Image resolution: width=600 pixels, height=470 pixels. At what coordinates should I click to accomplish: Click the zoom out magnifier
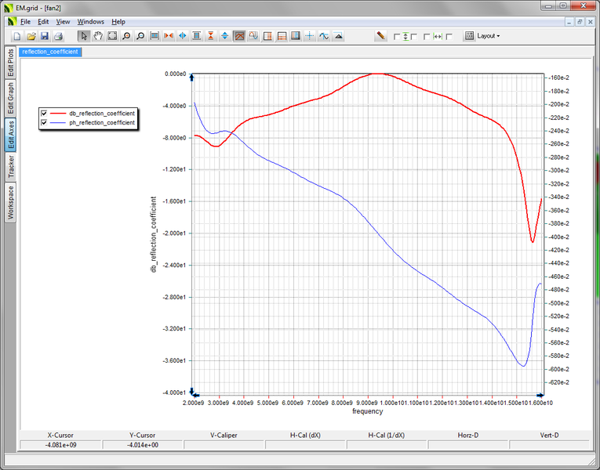click(140, 36)
